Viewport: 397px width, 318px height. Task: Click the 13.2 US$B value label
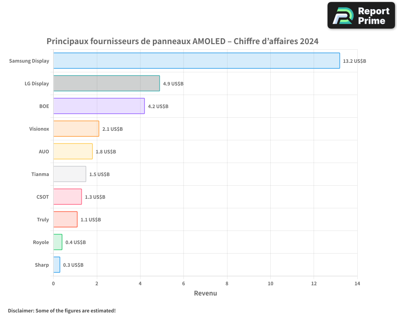coord(354,61)
